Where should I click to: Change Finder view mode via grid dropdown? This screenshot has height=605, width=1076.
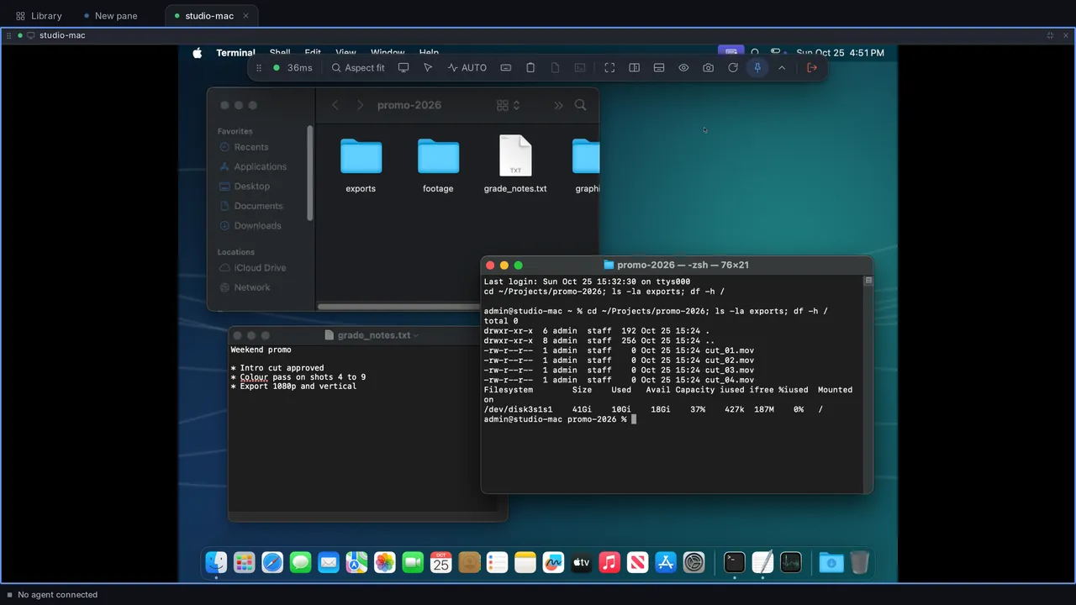pyautogui.click(x=509, y=105)
